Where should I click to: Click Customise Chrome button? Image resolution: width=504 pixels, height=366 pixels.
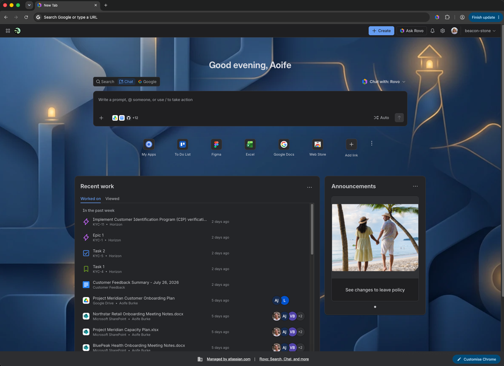pyautogui.click(x=477, y=359)
